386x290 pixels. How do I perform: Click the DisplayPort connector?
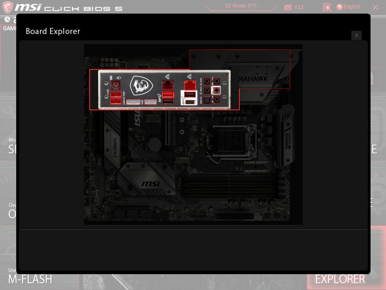133,101
